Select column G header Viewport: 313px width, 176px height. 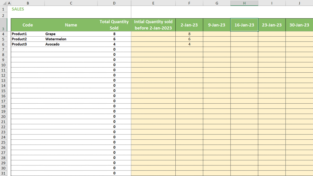[217, 3]
